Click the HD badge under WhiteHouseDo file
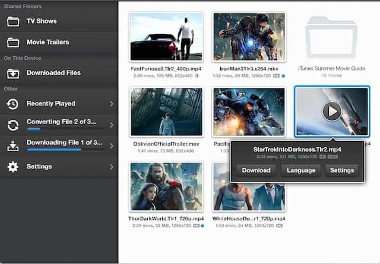The width and height of the screenshot is (380, 264). (279, 225)
